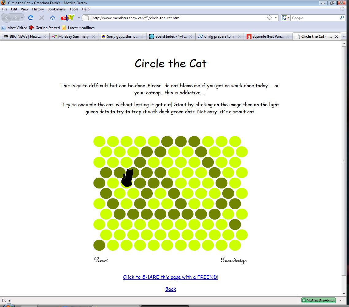Open the Tools menu
This screenshot has width=349, height=307.
(x=74, y=9)
